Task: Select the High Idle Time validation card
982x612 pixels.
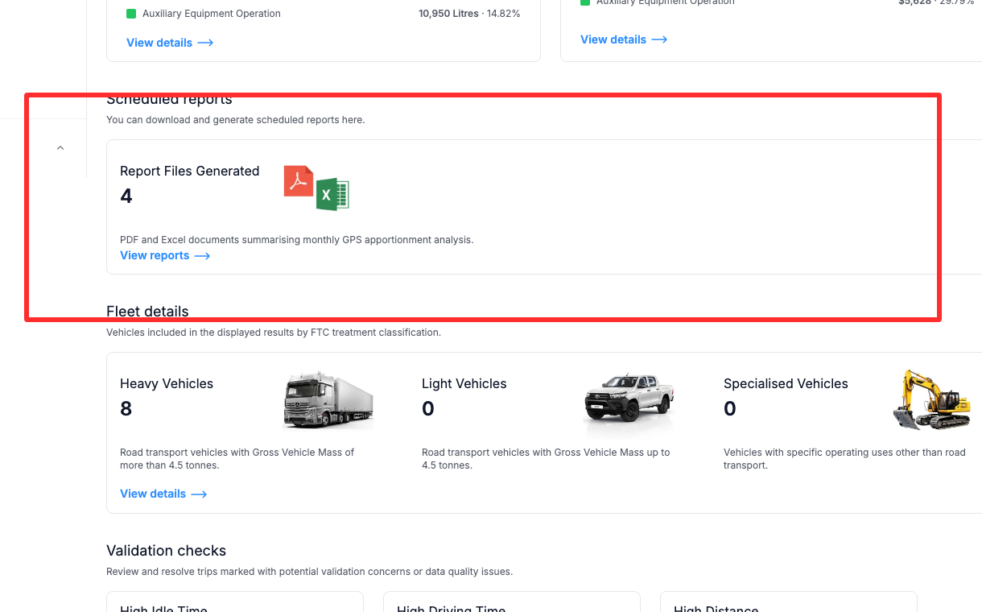Action: pyautogui.click(x=234, y=604)
